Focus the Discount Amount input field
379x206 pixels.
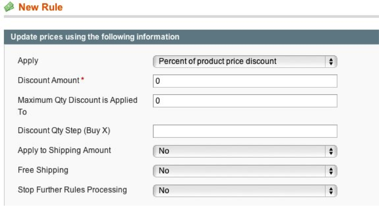point(245,81)
